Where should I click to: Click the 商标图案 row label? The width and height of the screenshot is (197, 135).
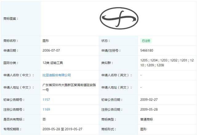(x=11, y=18)
